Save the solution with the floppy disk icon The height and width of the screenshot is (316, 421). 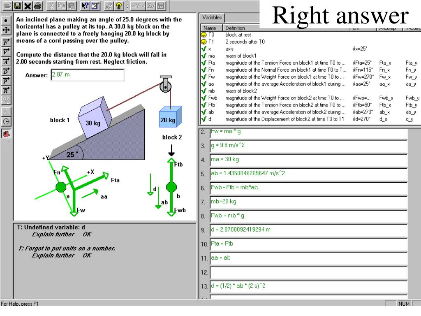[x=17, y=6]
